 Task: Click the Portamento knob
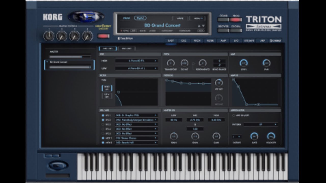coord(202,63)
